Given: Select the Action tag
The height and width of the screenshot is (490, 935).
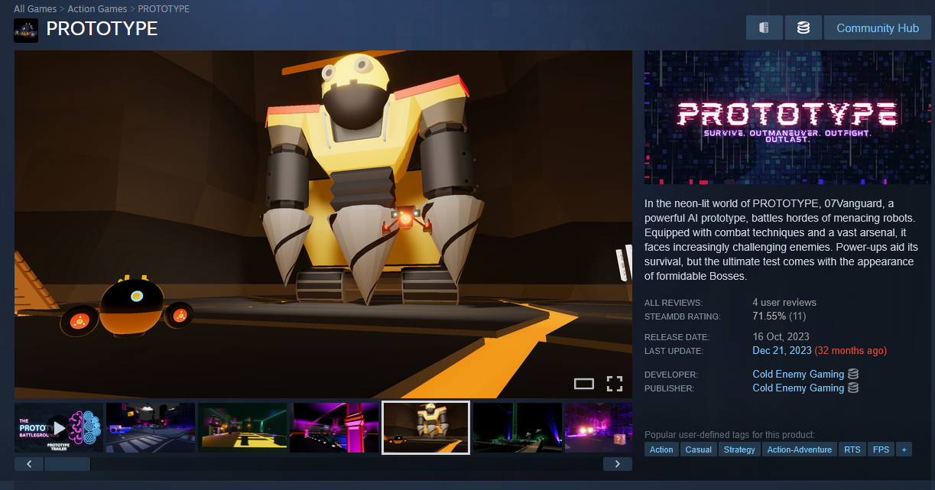Looking at the screenshot, I should point(661,449).
